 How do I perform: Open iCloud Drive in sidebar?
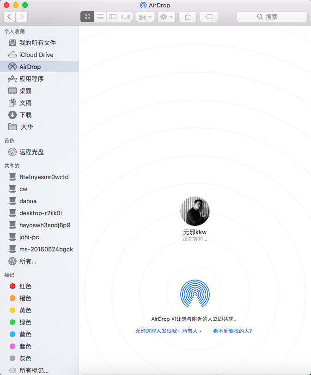39,55
